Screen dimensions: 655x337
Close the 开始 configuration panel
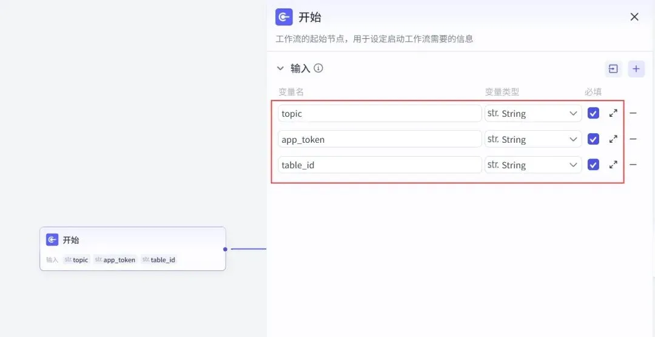point(634,17)
